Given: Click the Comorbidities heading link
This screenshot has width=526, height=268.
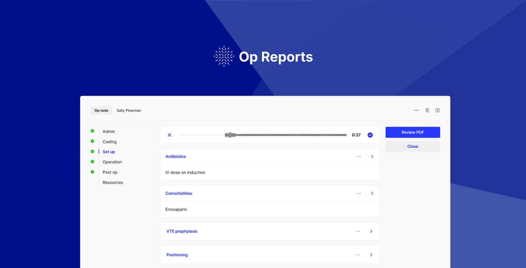Looking at the screenshot, I should click(179, 193).
